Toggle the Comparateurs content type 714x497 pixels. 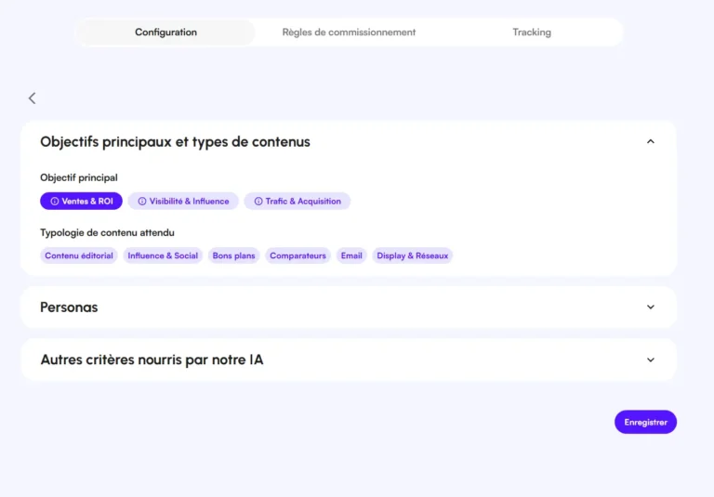tap(297, 255)
